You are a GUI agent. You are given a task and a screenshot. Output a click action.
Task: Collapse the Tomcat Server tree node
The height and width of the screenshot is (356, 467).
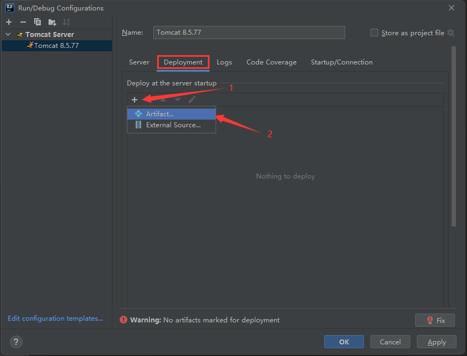8,35
